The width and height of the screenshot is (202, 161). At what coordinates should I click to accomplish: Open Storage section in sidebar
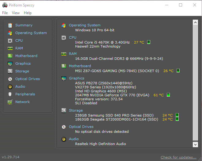pyautogui.click(x=22, y=71)
